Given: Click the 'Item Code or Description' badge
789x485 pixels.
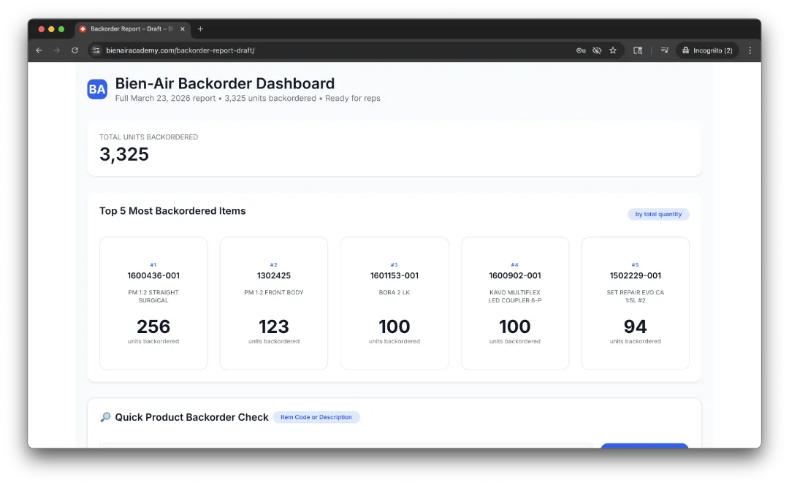Looking at the screenshot, I should pyautogui.click(x=316, y=417).
